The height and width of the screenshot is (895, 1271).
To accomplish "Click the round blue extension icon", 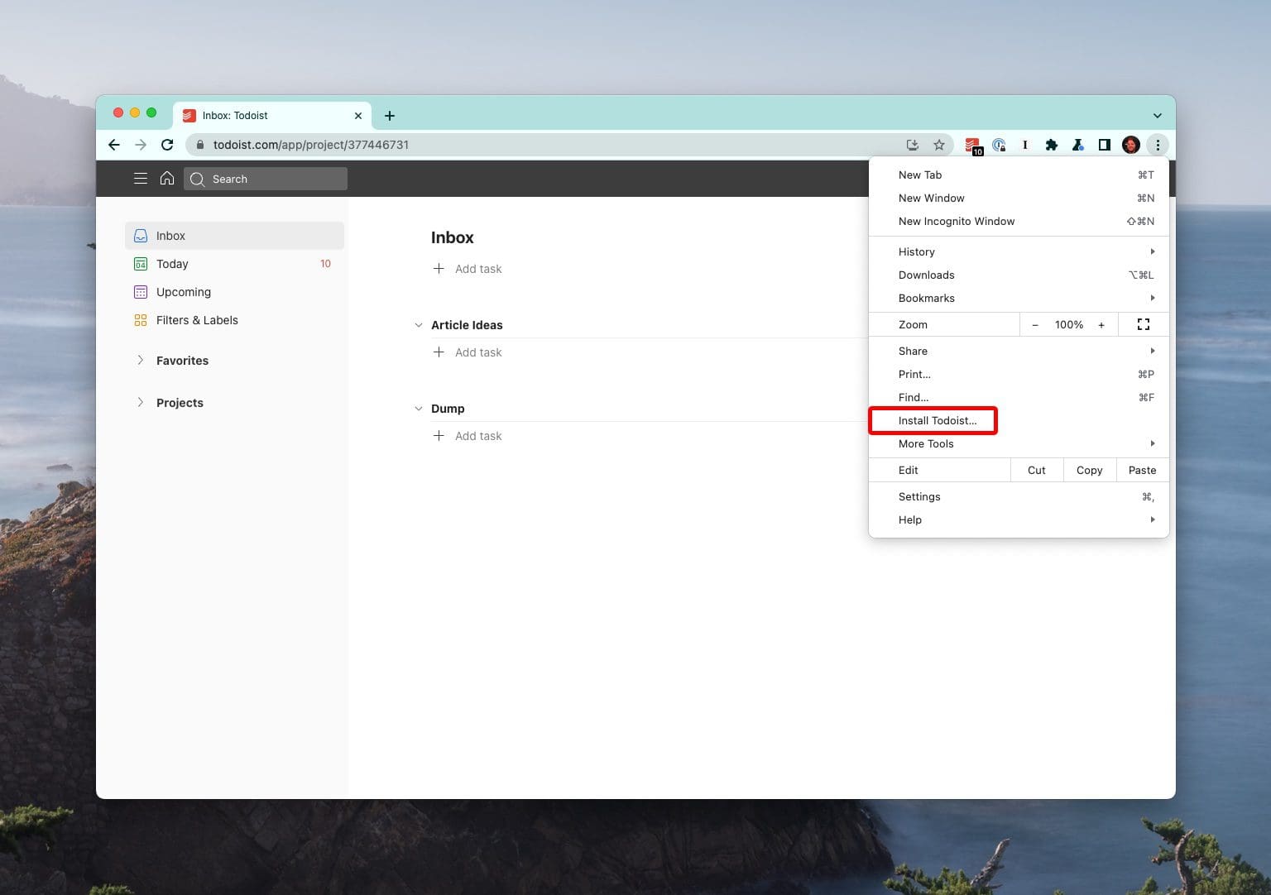I will click(x=999, y=145).
